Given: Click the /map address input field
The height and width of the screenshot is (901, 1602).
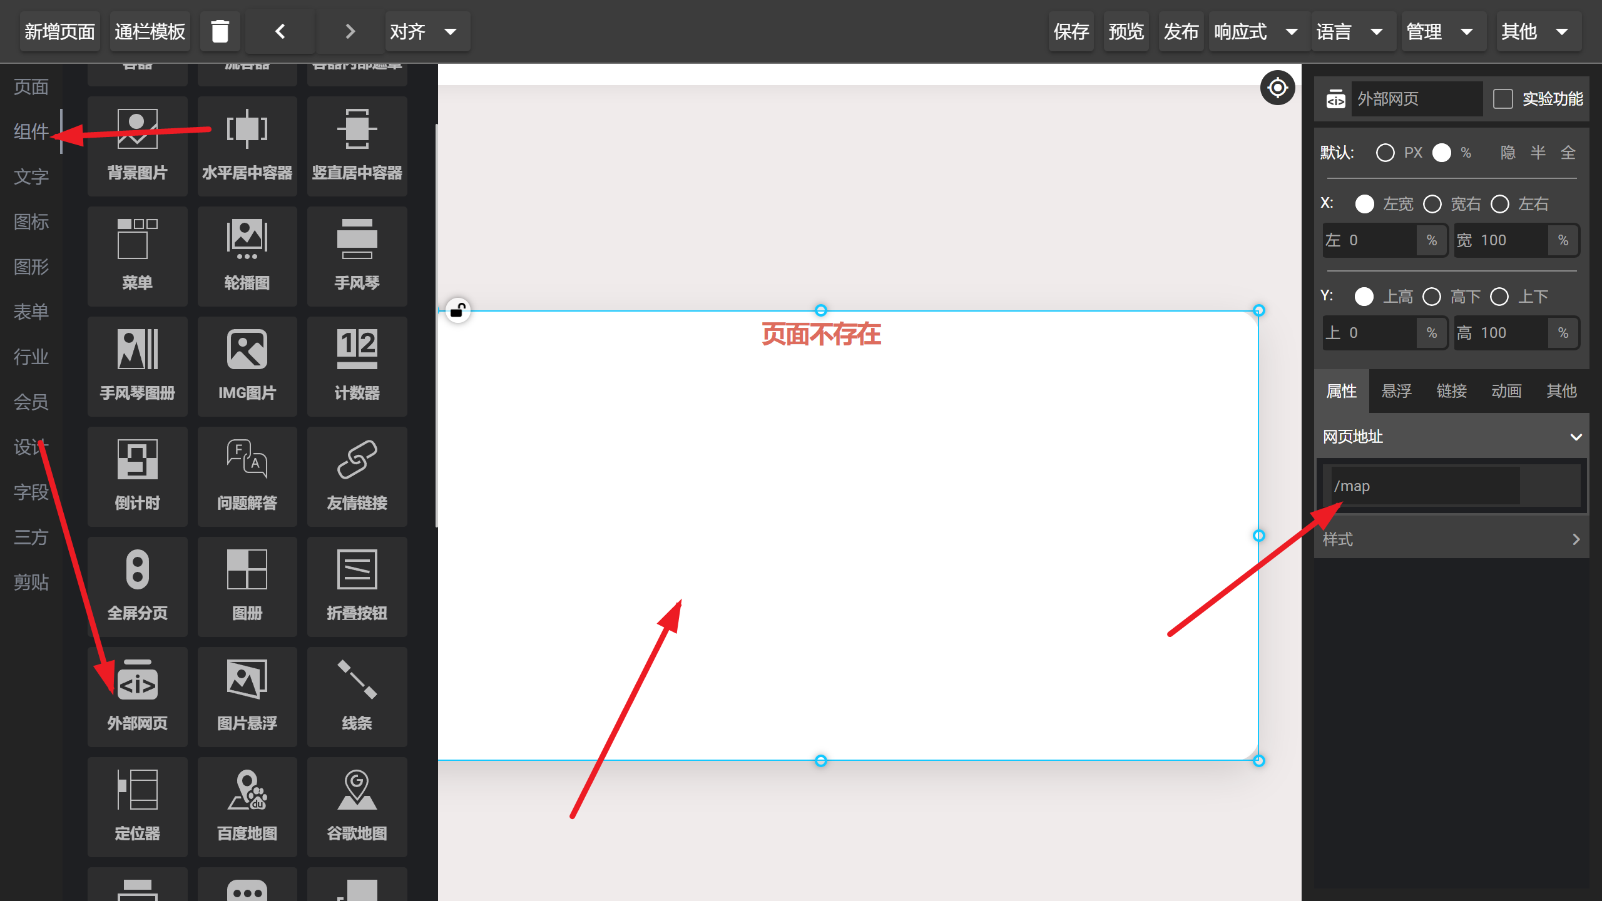Looking at the screenshot, I should click(x=1425, y=486).
